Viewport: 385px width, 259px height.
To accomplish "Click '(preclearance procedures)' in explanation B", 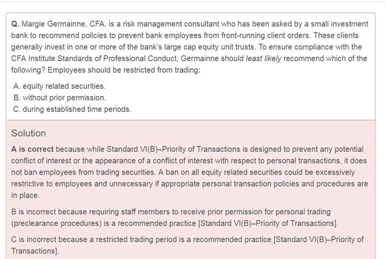I will tap(57, 223).
